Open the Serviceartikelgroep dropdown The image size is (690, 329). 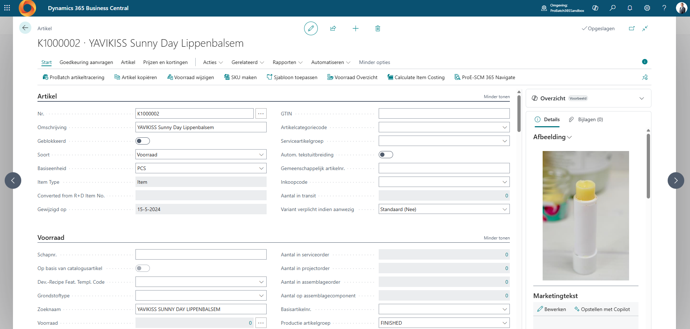pyautogui.click(x=504, y=141)
